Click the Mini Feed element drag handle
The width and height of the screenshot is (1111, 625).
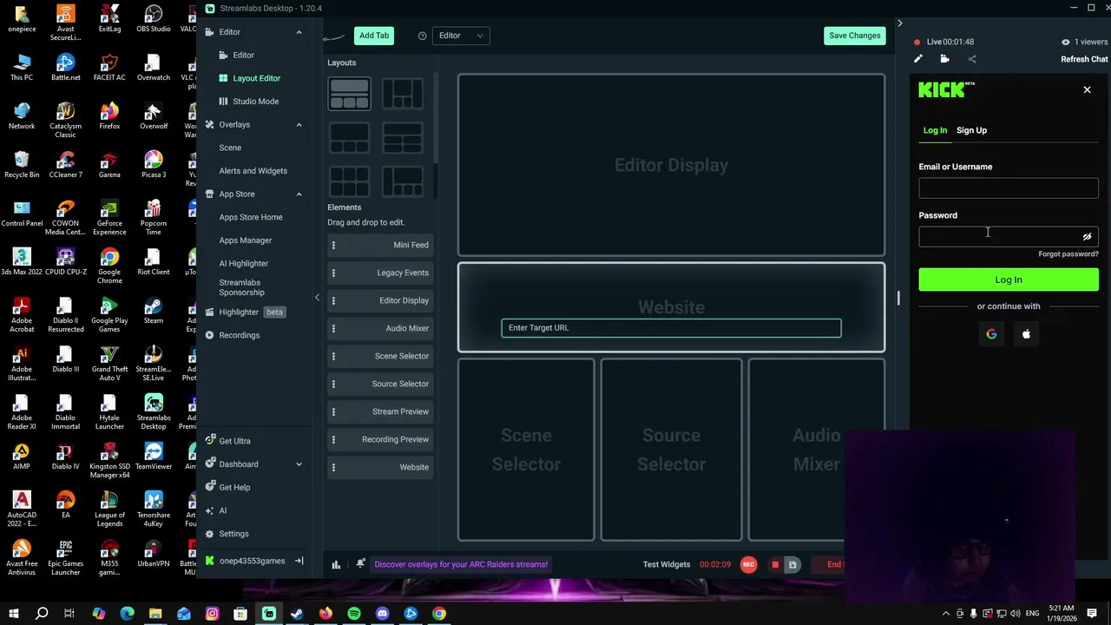333,245
